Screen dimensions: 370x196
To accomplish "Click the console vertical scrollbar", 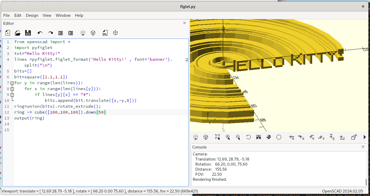I will click(x=366, y=182).
